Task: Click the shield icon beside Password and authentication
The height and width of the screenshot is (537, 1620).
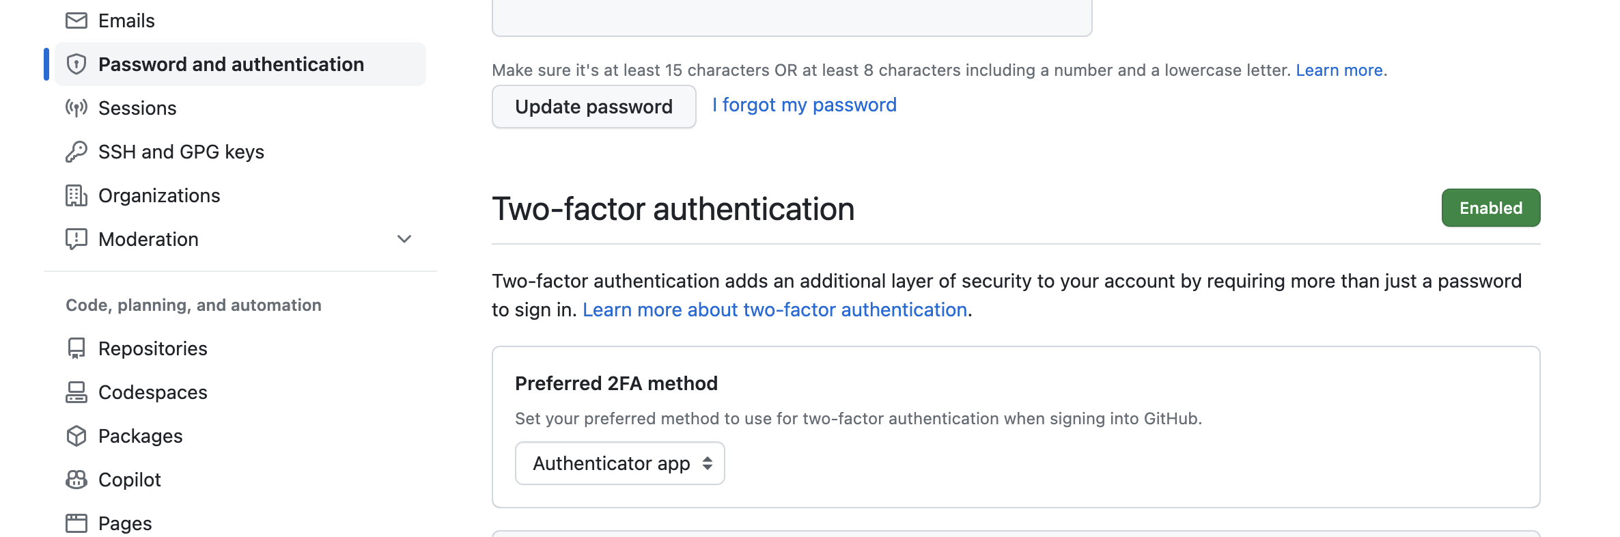Action: pos(76,64)
